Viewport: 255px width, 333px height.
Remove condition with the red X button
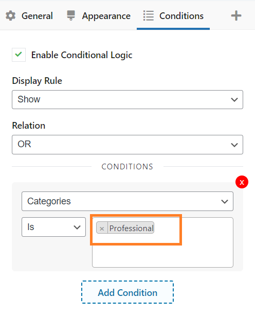[242, 182]
